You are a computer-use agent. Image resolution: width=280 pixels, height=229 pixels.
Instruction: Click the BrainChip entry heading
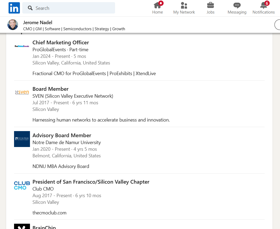pos(44,227)
